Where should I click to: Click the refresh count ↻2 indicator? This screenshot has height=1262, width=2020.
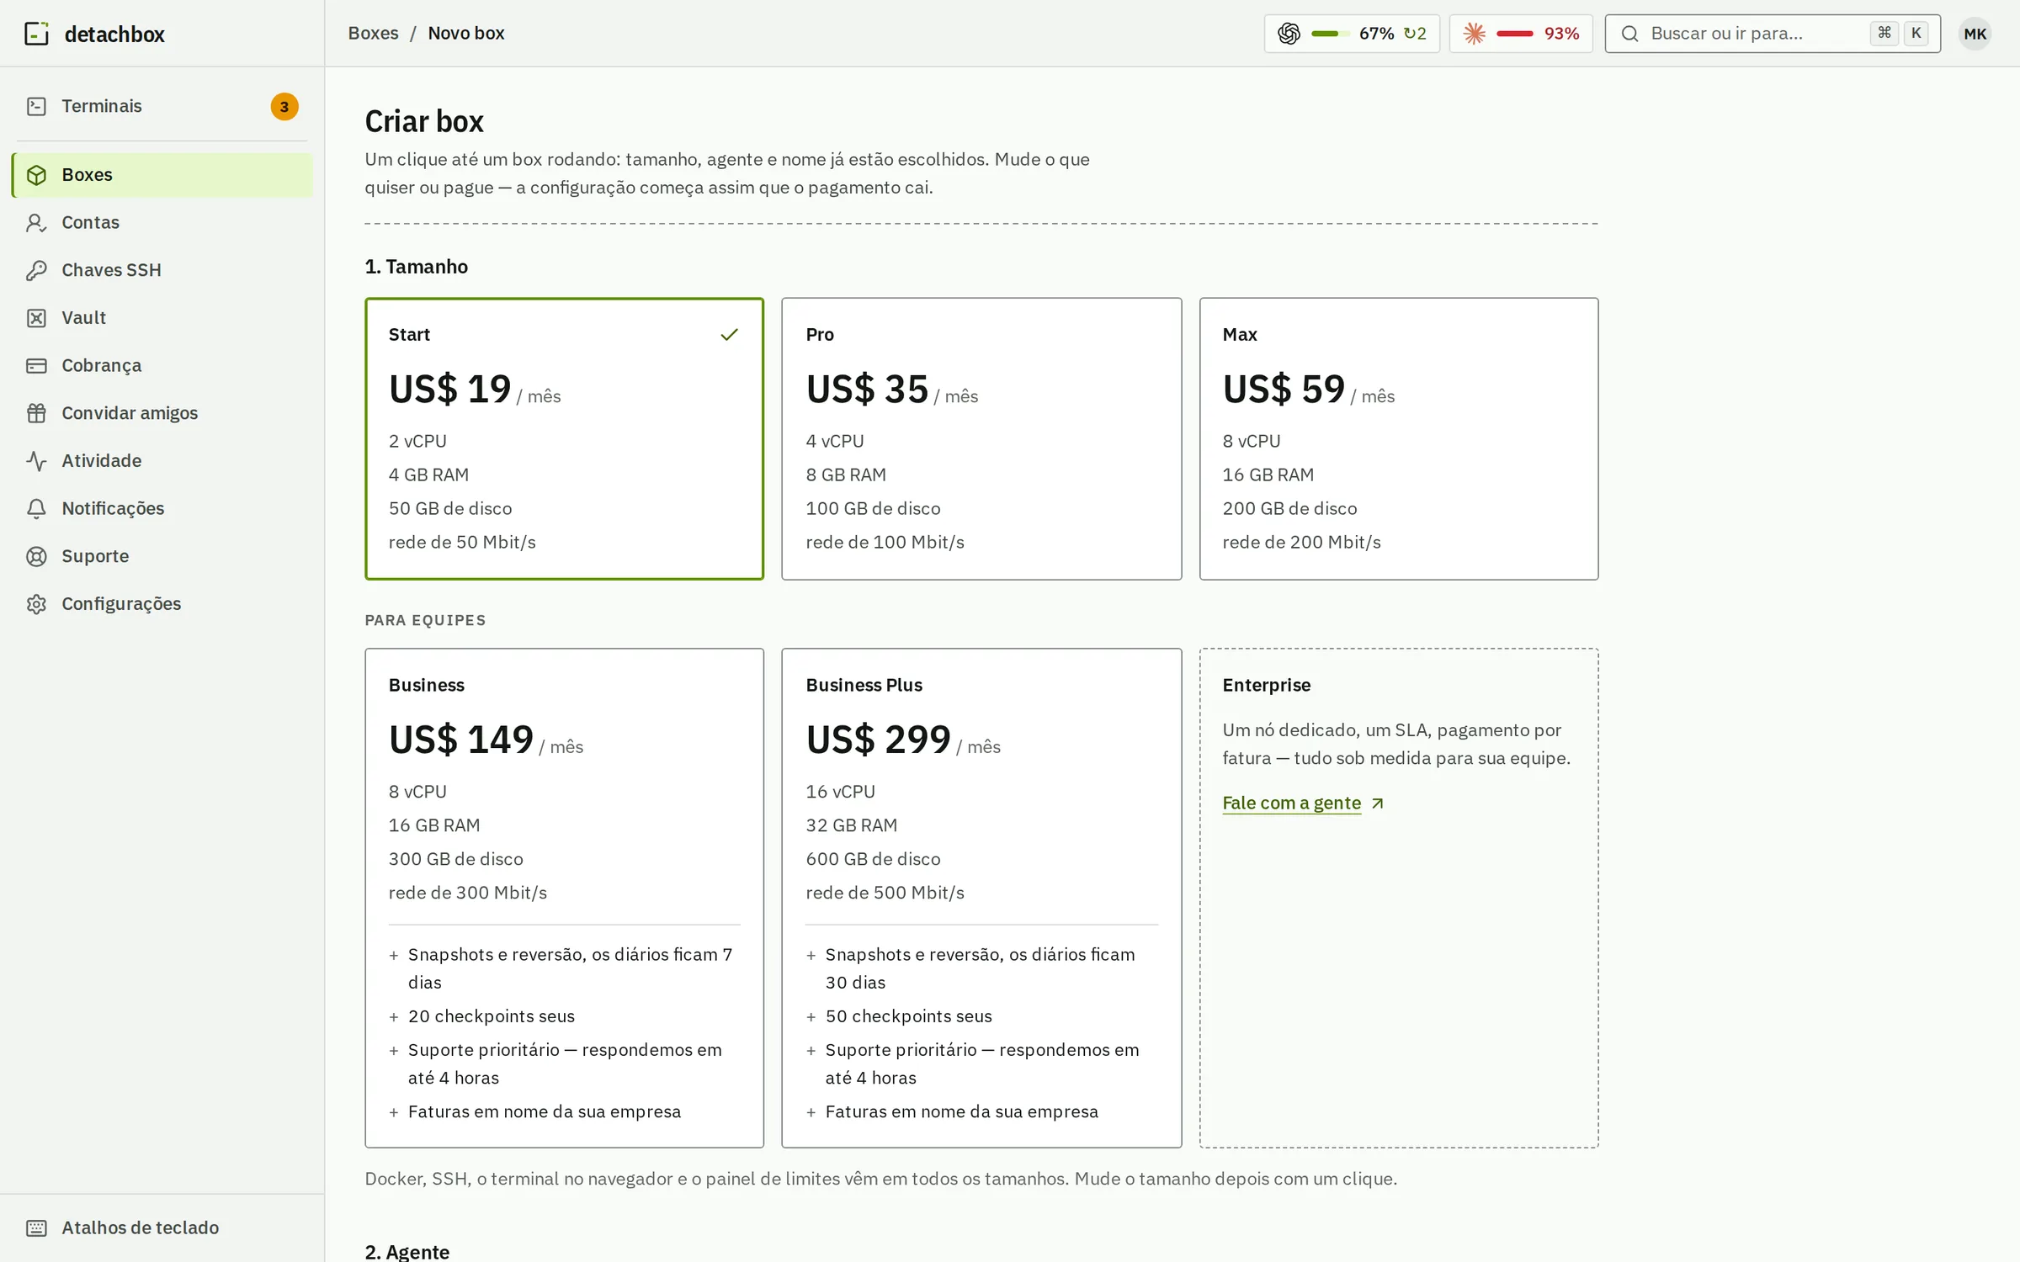point(1415,34)
